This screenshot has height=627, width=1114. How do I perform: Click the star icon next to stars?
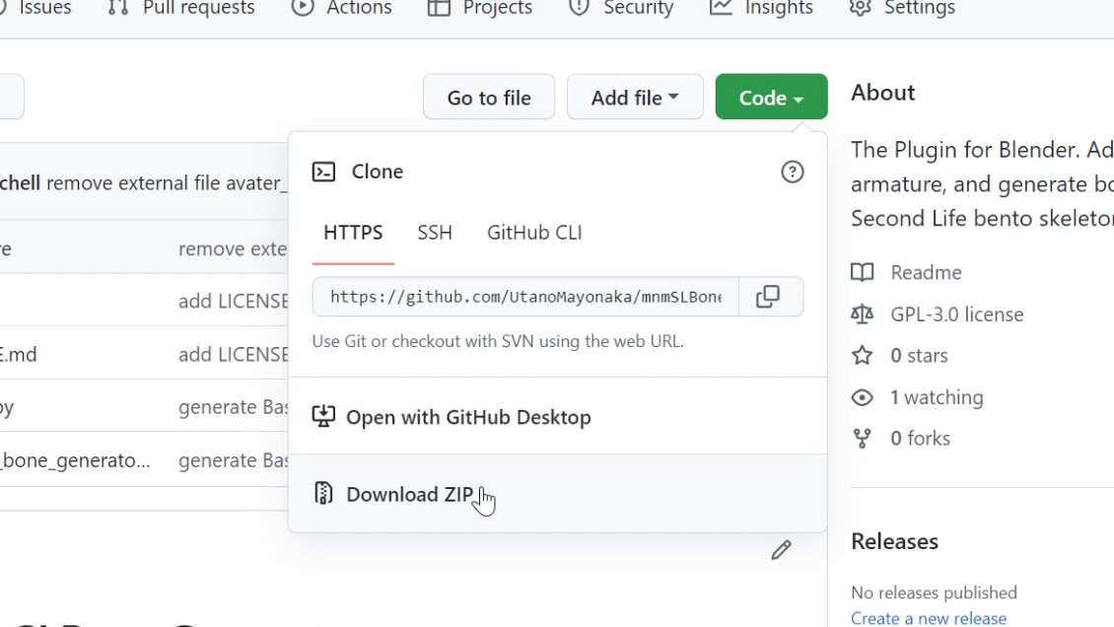[863, 355]
